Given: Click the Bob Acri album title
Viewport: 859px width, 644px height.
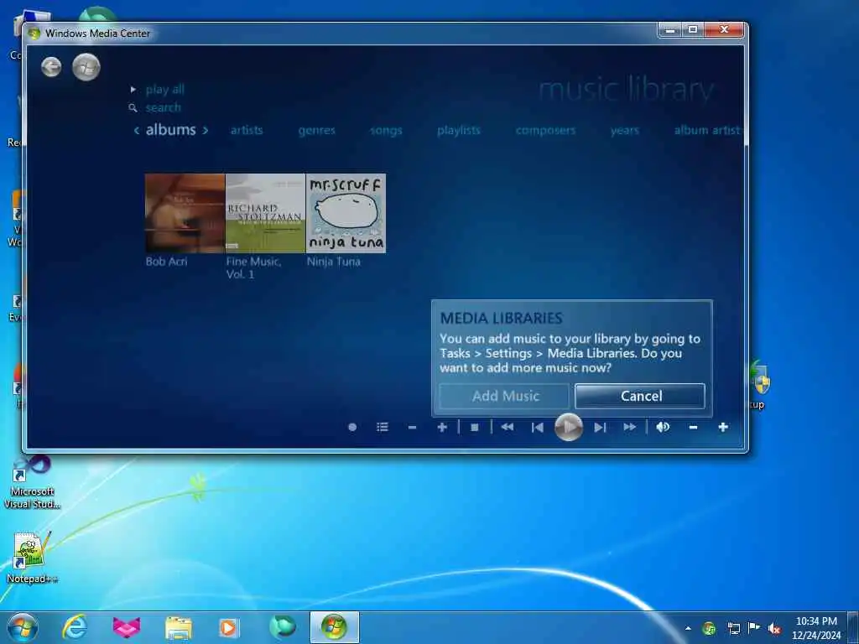Looking at the screenshot, I should [167, 262].
